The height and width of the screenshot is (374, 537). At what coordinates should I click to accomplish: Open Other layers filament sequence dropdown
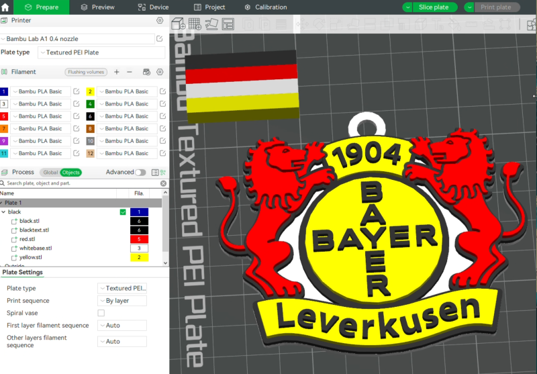tap(122, 342)
